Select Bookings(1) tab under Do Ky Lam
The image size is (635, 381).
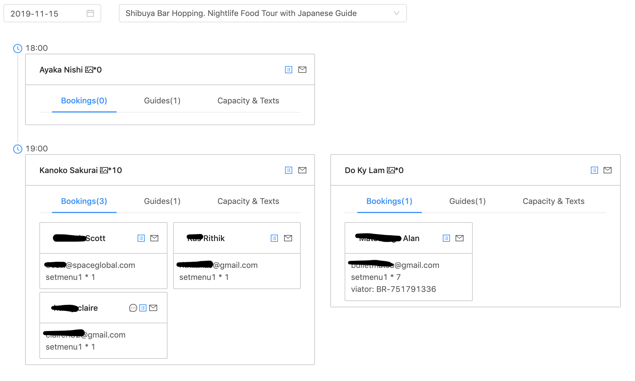click(x=389, y=201)
